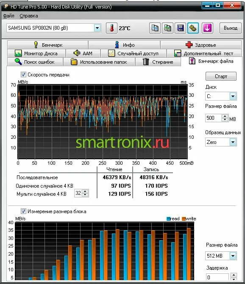Image resolution: width=245 pixels, height=284 pixels.
Task: Select the Бэнчмарк файла tab
Action: (x=212, y=61)
